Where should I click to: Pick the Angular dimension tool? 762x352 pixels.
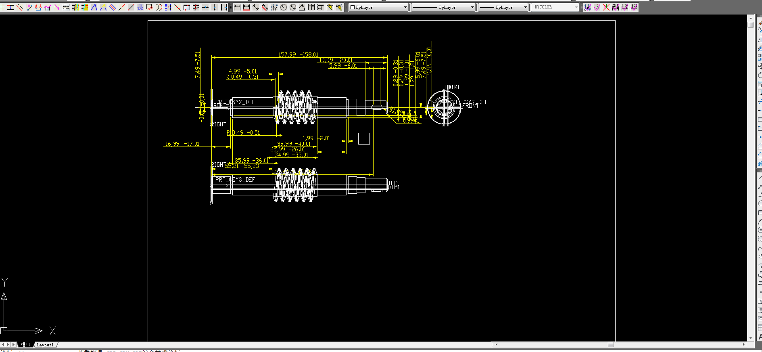click(x=302, y=7)
